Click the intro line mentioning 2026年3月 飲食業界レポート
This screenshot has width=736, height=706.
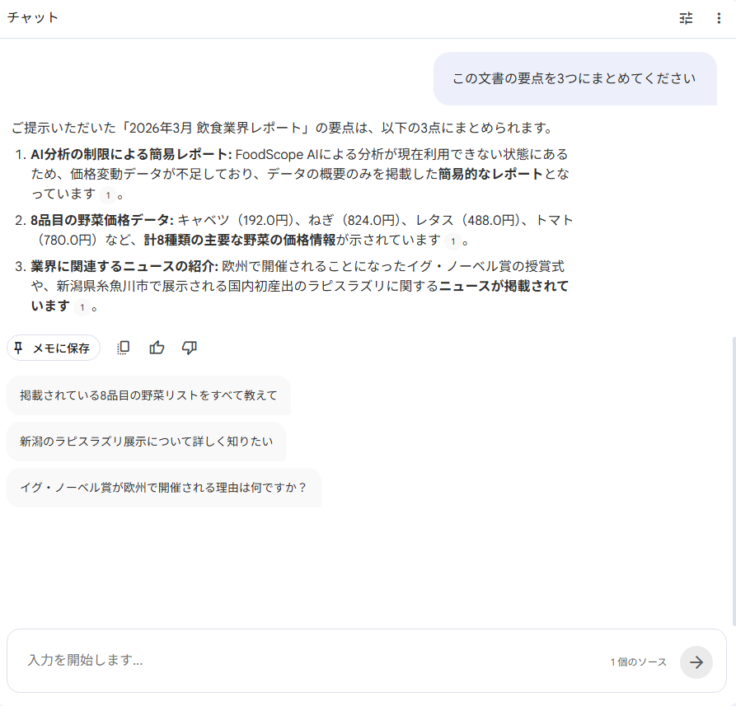282,128
